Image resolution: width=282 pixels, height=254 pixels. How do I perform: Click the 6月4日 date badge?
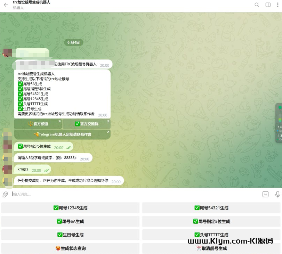point(74,42)
